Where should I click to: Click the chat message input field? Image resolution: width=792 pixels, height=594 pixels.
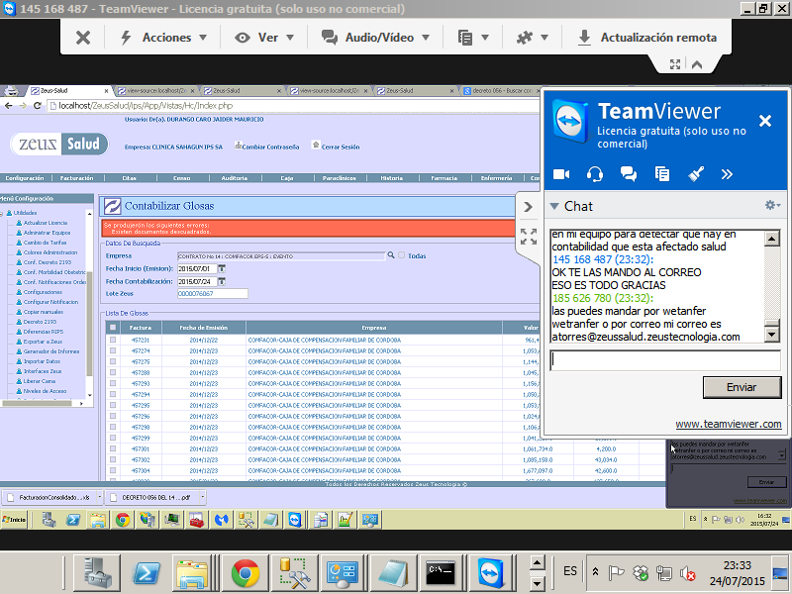pyautogui.click(x=665, y=360)
